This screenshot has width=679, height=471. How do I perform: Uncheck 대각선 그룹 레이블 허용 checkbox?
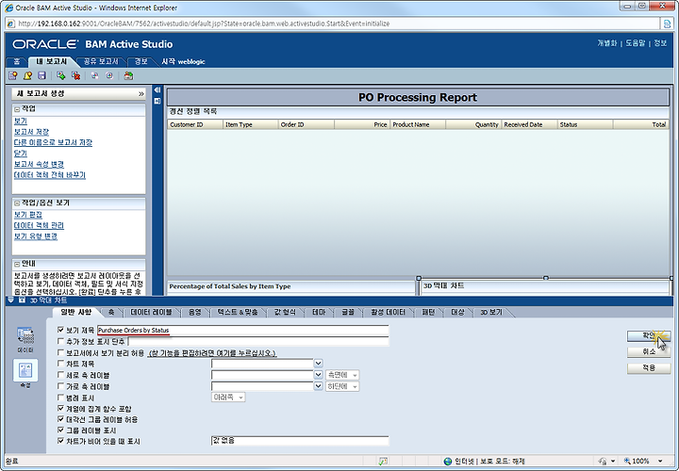click(x=60, y=418)
